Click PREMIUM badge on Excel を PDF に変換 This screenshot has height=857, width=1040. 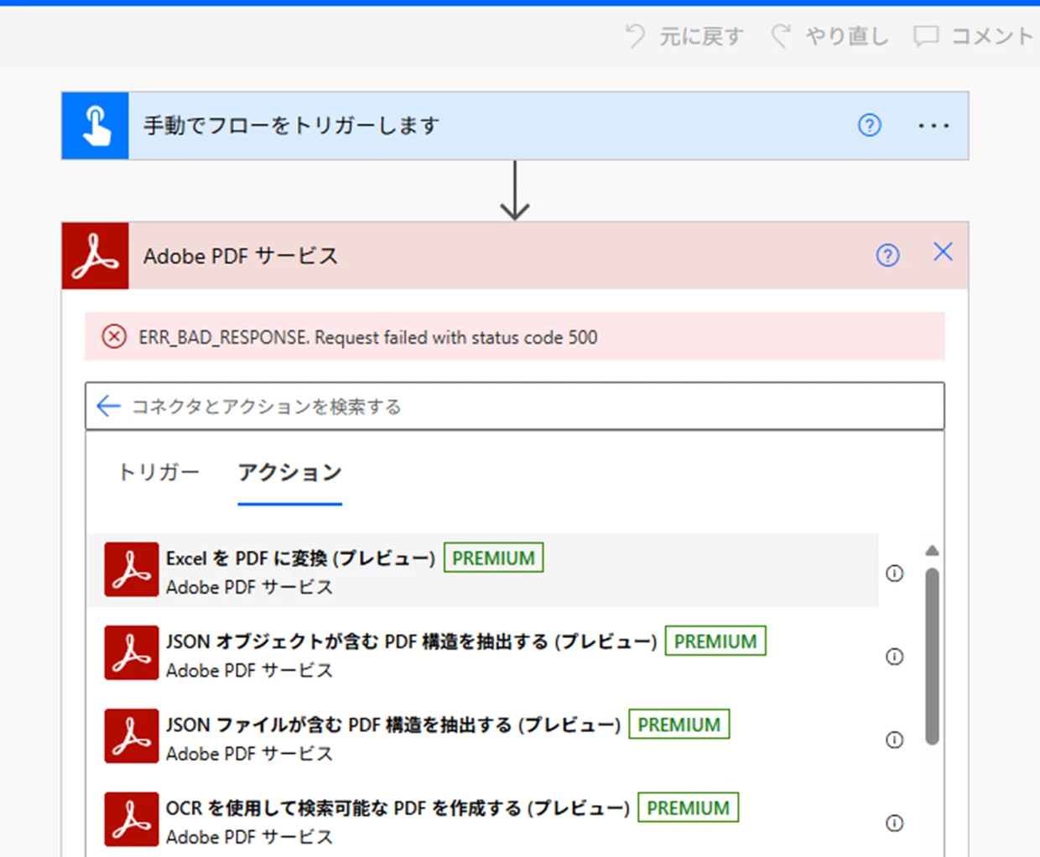point(493,558)
